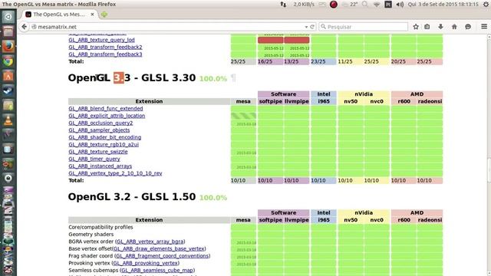The height and width of the screenshot is (276, 491).
Task: Open GL_ARB_instanced_arrays link
Action: coord(101,166)
